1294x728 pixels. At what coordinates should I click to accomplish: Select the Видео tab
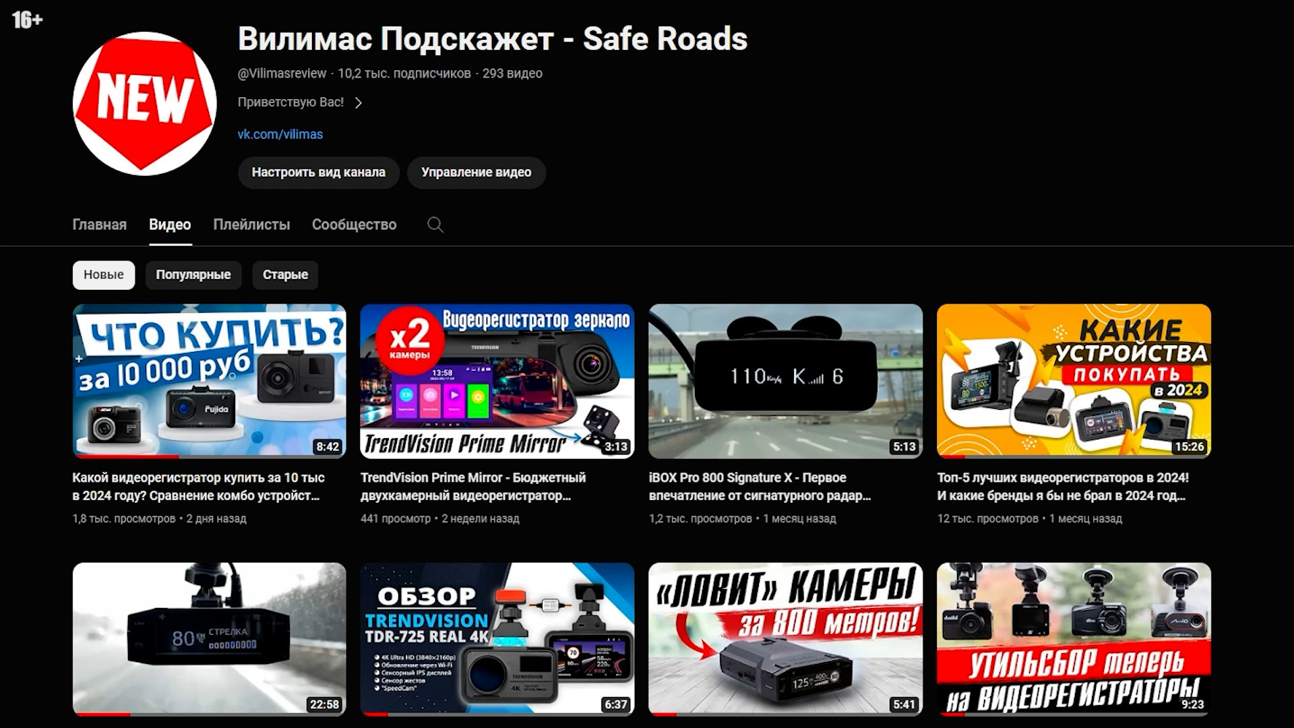(170, 224)
